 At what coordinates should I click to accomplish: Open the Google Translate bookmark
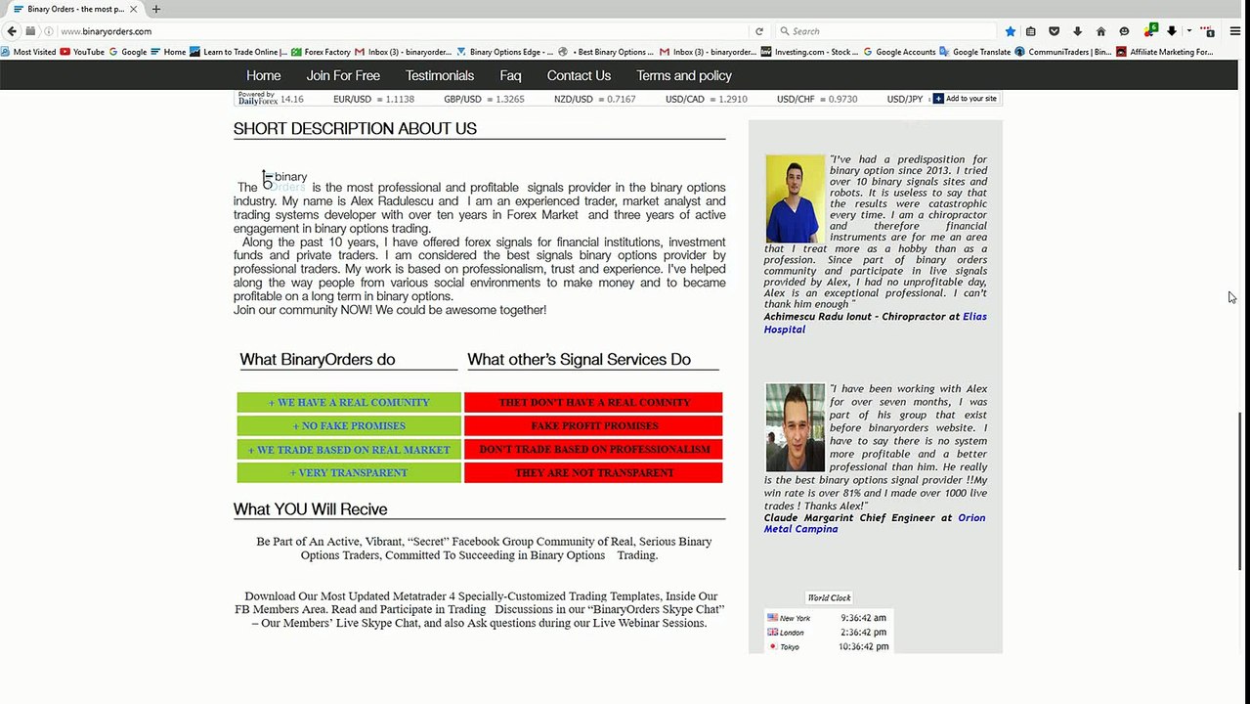pos(976,52)
